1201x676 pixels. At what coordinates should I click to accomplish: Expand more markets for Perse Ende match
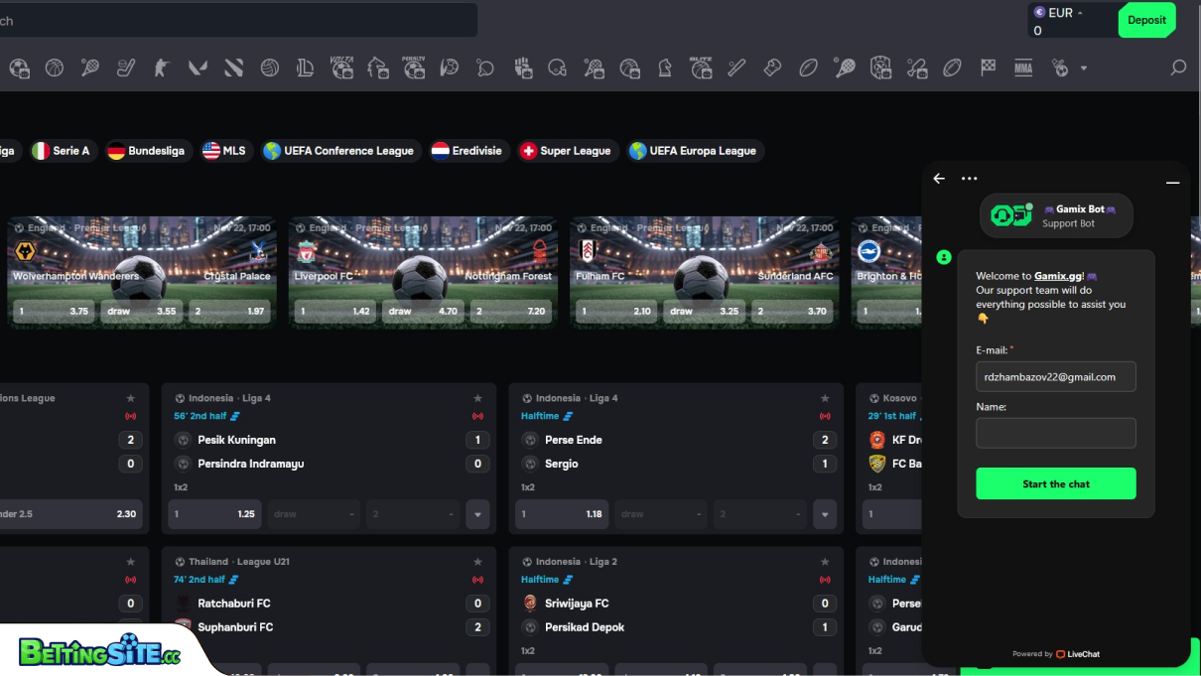[x=825, y=514]
